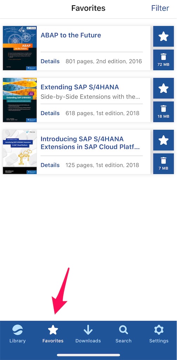This screenshot has width=177, height=360.
Task: Tap Extending SAP S/4HANA book cover
Action: click(x=20, y=100)
